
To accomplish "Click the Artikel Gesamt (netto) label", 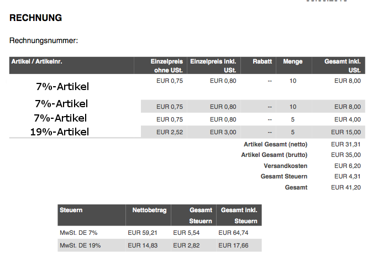I will click(x=275, y=144).
